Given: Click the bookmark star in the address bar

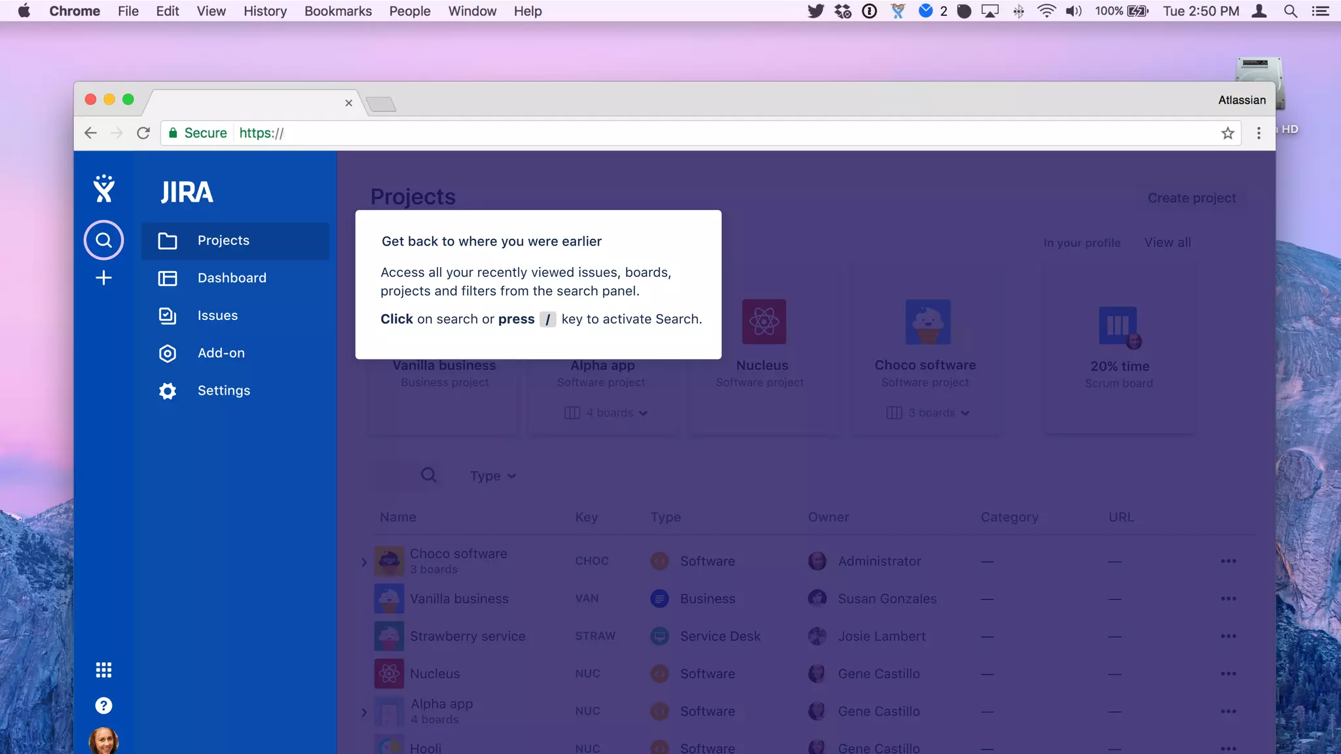Looking at the screenshot, I should click(1227, 134).
